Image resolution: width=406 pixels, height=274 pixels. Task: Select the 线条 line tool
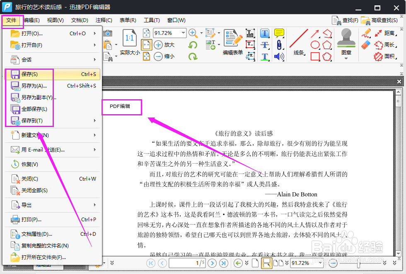pos(299,42)
